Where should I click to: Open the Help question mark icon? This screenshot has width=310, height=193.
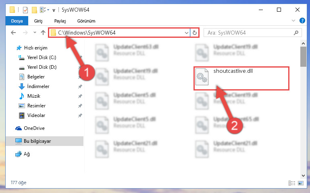click(x=302, y=21)
